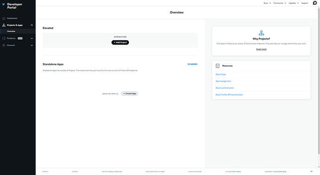Open the App management link

coord(223,81)
